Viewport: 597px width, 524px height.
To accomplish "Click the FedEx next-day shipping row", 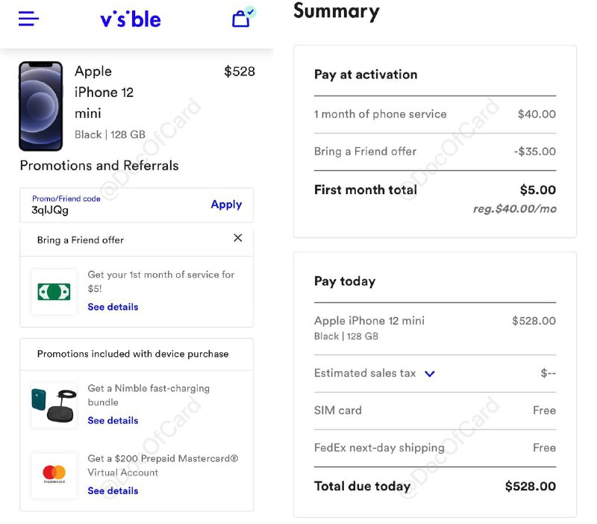I will pos(434,448).
